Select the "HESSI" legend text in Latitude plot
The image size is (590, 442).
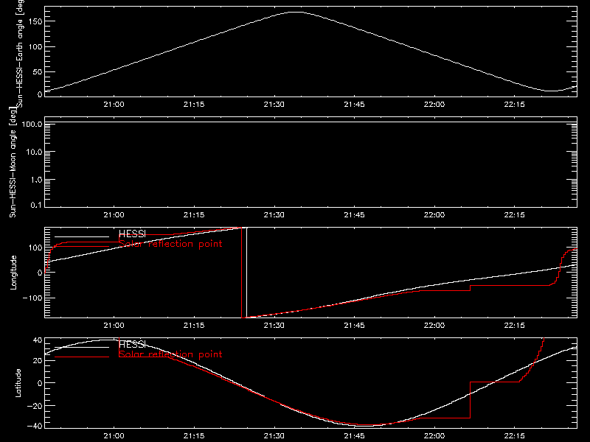[132, 344]
